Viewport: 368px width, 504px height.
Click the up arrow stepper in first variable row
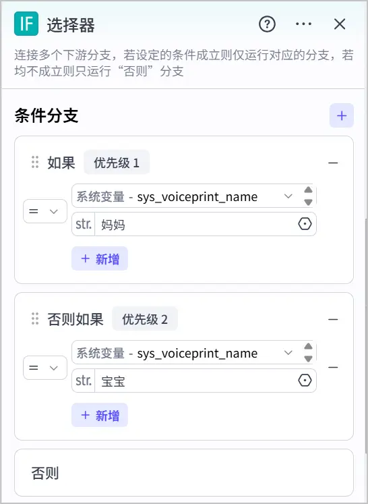coord(308,190)
